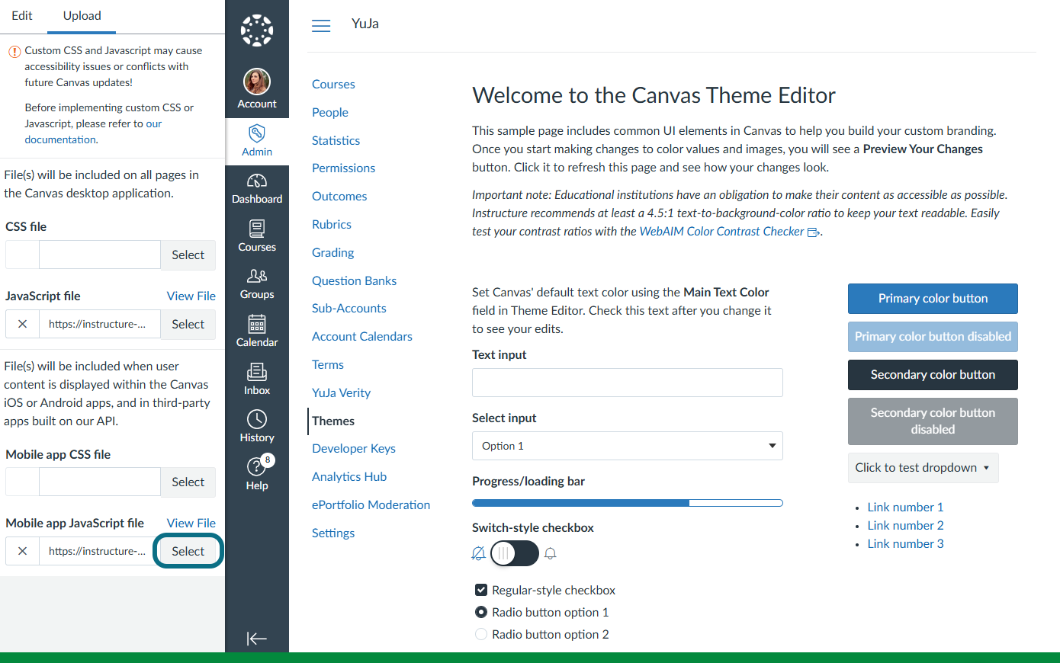Uncheck the Regular-style checkbox

pyautogui.click(x=481, y=590)
